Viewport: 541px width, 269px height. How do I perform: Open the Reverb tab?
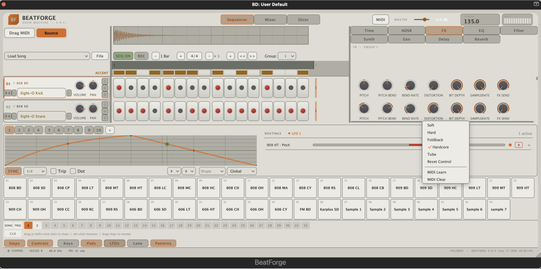tap(481, 39)
